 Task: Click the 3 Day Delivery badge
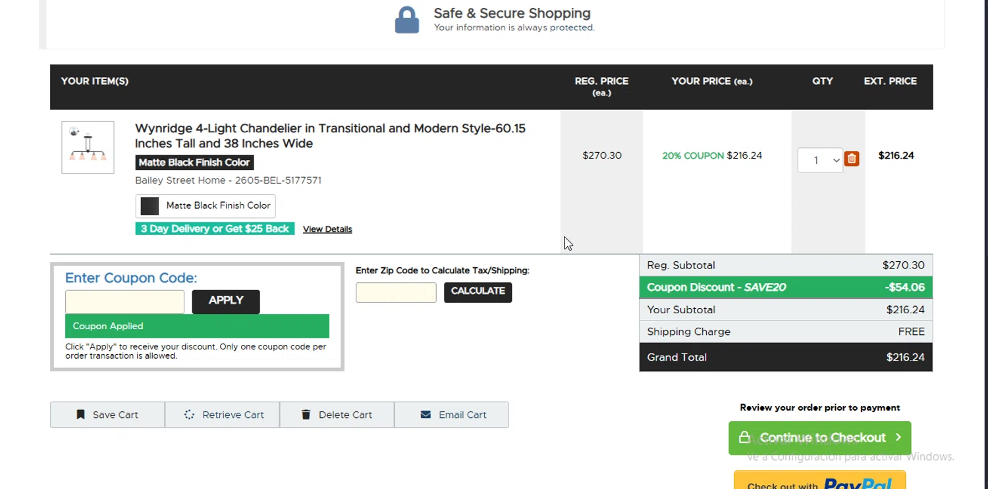pyautogui.click(x=215, y=229)
